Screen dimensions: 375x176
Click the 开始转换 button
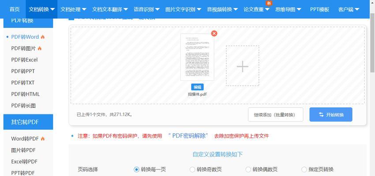(x=331, y=114)
